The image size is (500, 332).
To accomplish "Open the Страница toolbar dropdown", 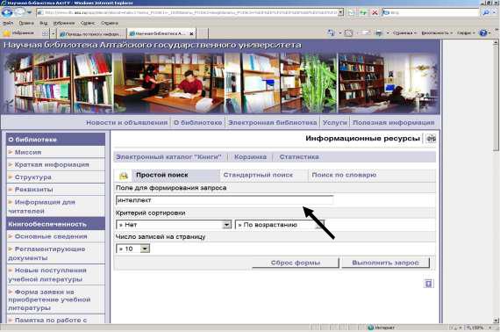I will 404,32.
